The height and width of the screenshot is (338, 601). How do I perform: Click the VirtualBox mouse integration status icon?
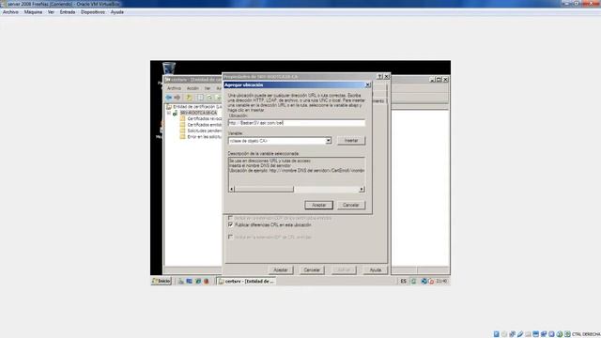[x=560, y=334]
